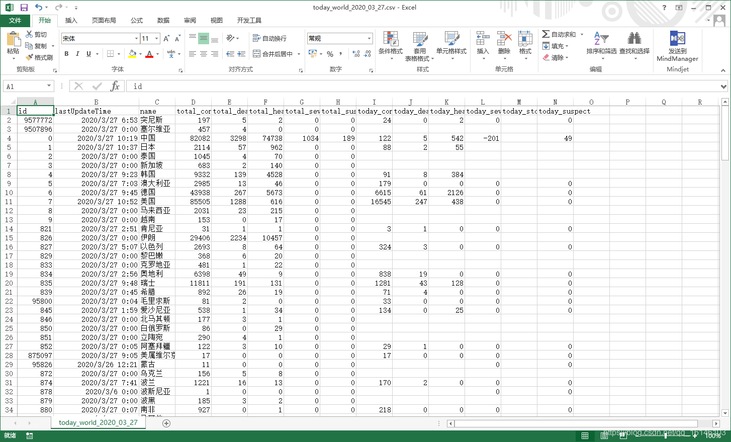
Task: Click the Decrease Indent icon
Action: 230,54
